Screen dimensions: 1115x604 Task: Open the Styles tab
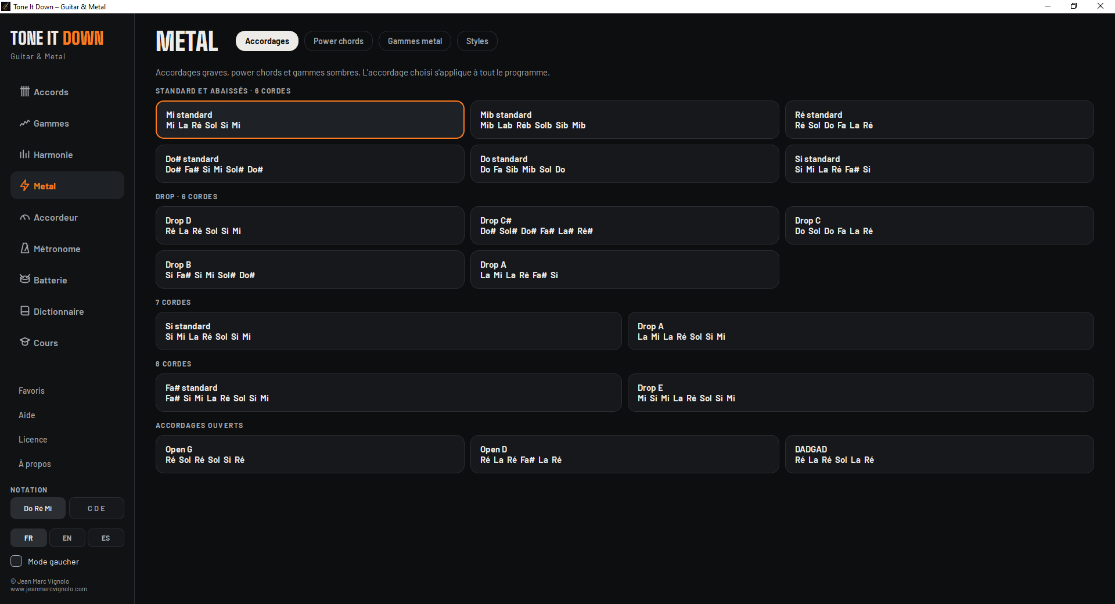[477, 41]
